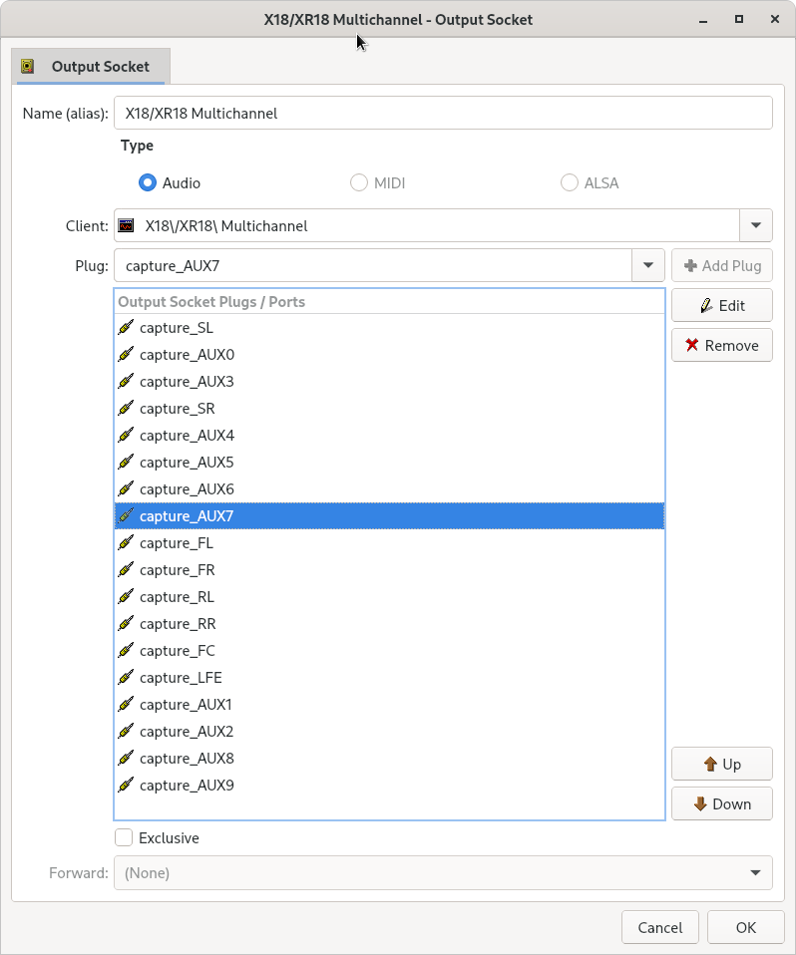Click the speaker icon on Output Socket tab
The width and height of the screenshot is (796, 955).
pyautogui.click(x=27, y=66)
